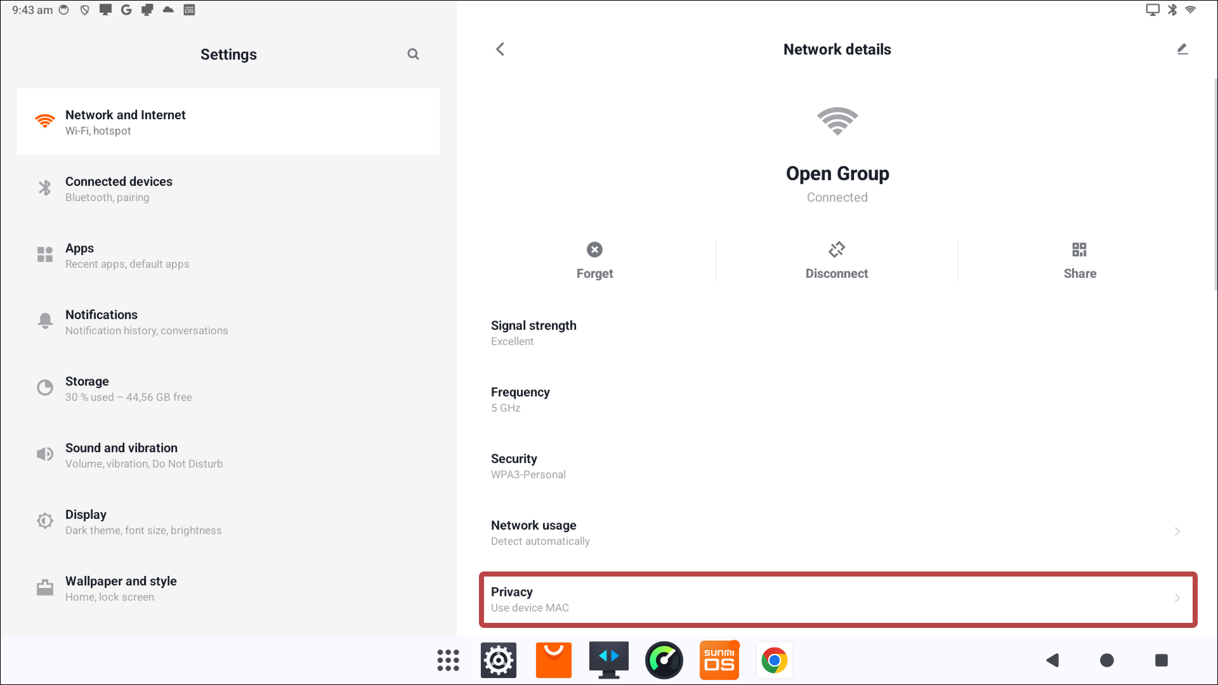This screenshot has height=685, width=1218.
Task: Open the SUNMI OS app icon
Action: pyautogui.click(x=719, y=660)
